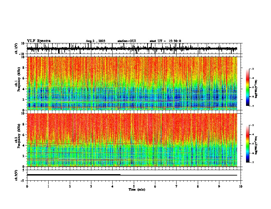Screen dimensions: 271x209
Task: Click the ch.2 'Frequency (kHz)' axis label
Action: (19, 136)
